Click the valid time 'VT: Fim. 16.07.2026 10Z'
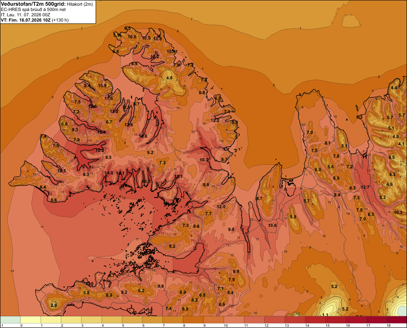The image size is (407, 328). tap(26, 20)
